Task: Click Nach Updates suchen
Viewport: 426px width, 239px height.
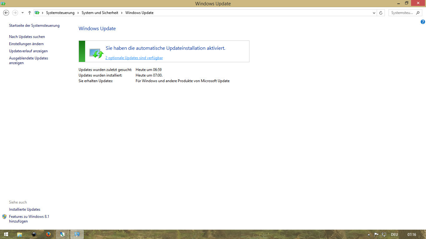Action: 27,37
